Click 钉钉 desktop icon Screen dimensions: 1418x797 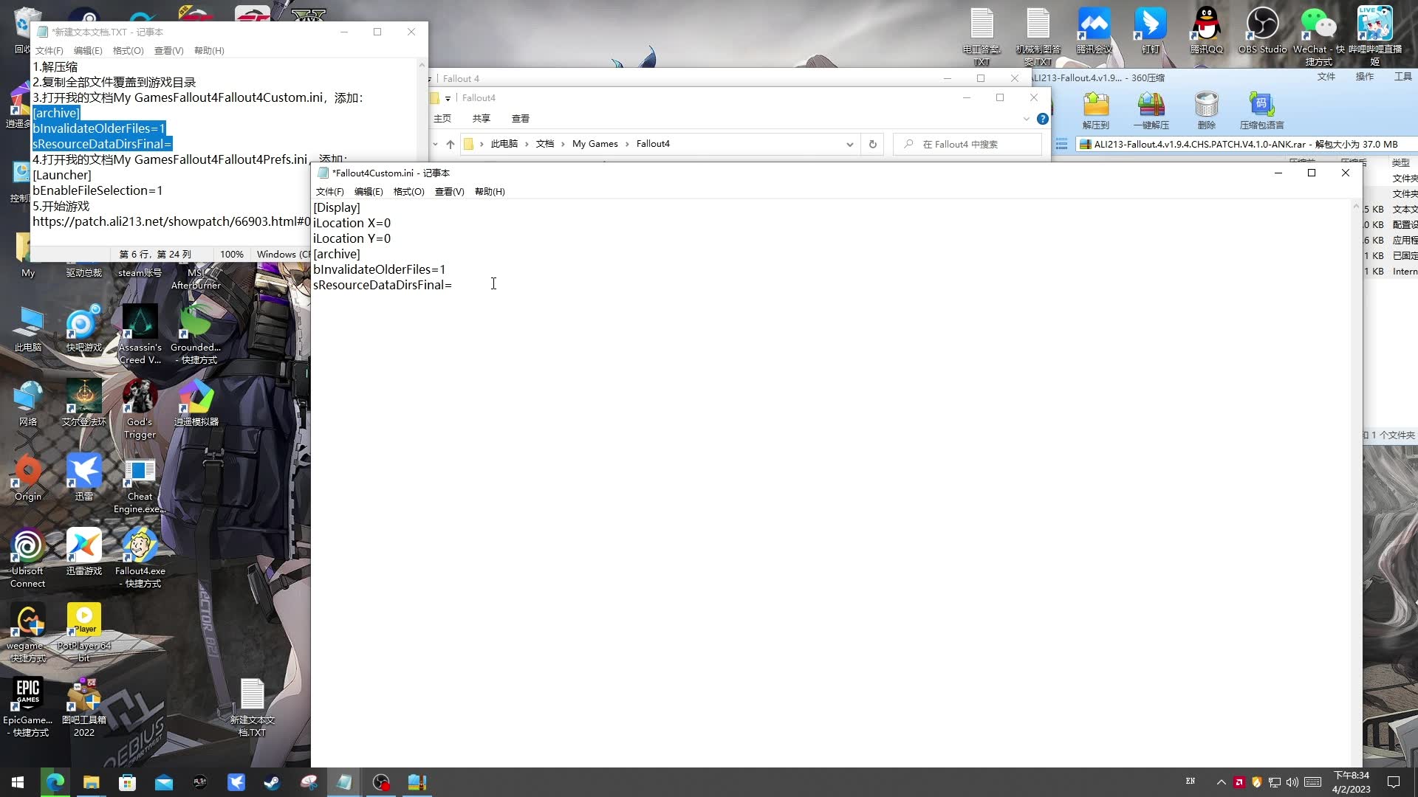click(1150, 30)
